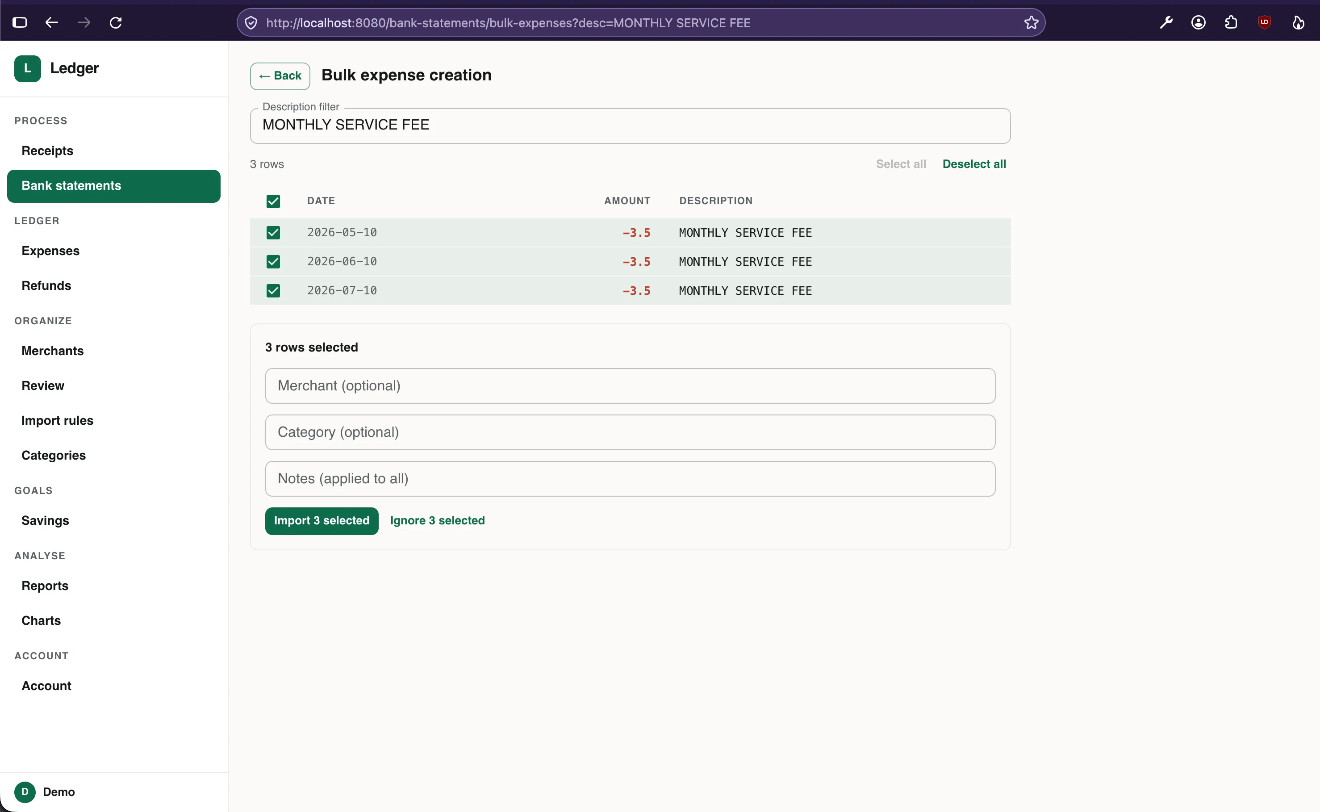Screen dimensions: 1320x812
Task: Open Account in the sidebar
Action: tap(114, 686)
